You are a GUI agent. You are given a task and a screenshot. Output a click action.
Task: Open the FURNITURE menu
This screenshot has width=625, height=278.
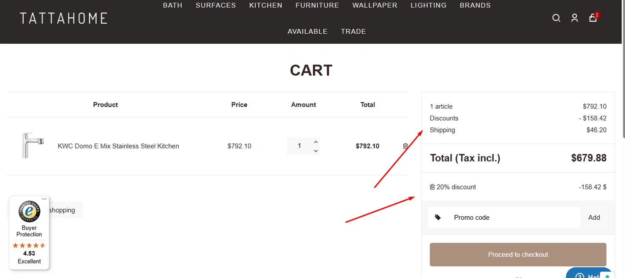click(317, 5)
